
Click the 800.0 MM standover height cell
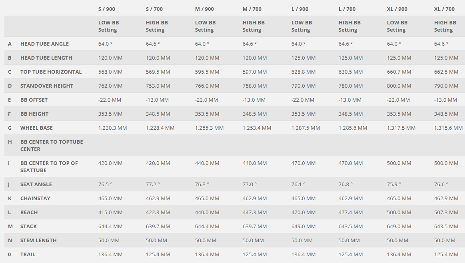tap(399, 86)
